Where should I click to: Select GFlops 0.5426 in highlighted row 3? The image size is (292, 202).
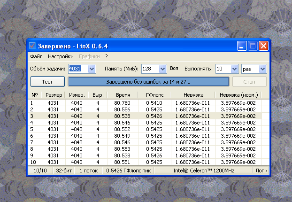pyautogui.click(x=154, y=116)
